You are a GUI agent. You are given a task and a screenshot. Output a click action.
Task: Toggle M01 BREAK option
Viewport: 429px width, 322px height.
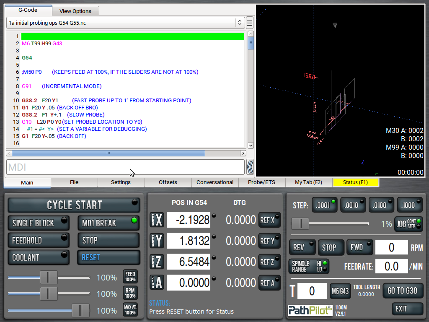point(108,223)
